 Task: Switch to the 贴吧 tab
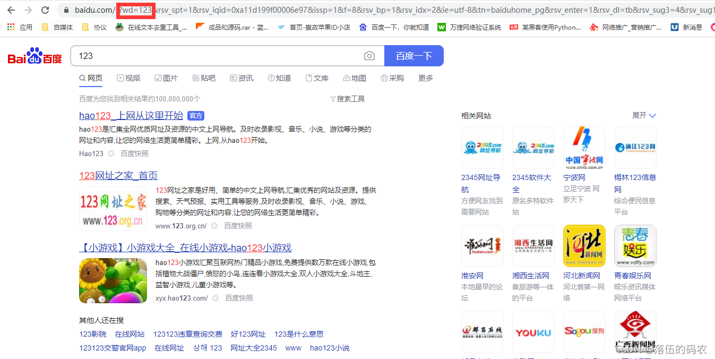point(204,78)
